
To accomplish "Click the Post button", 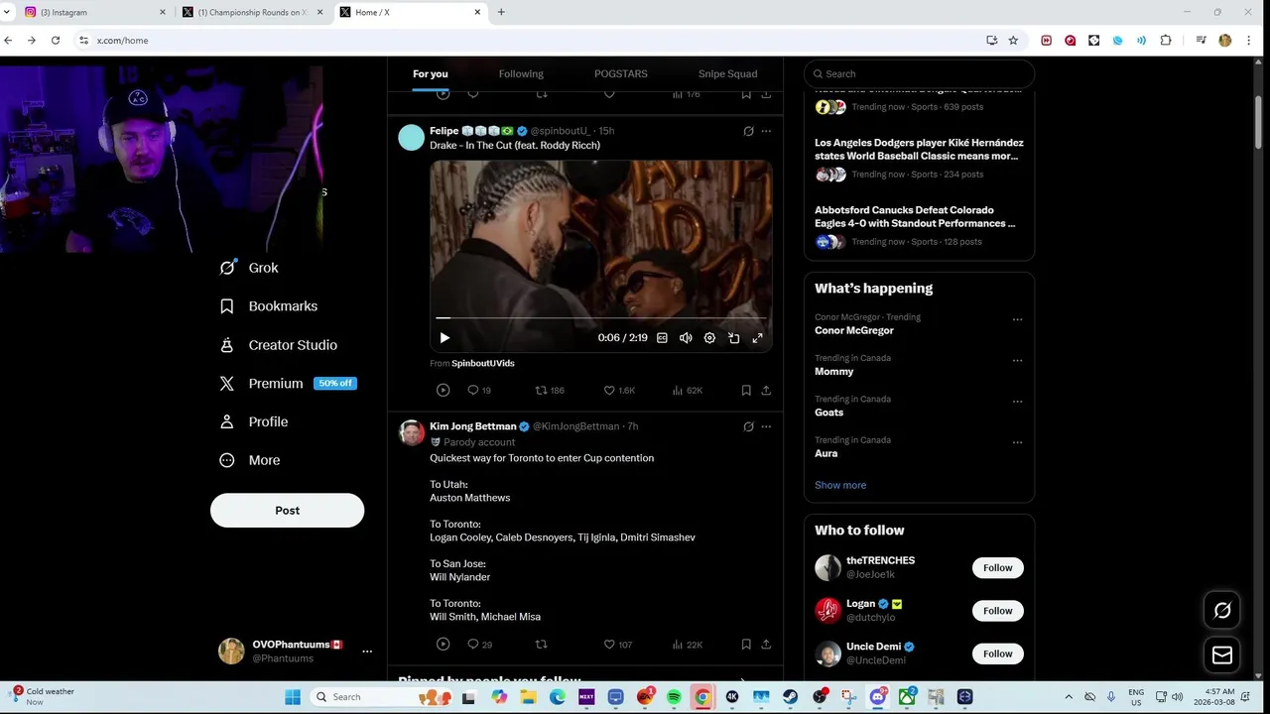I will point(287,511).
